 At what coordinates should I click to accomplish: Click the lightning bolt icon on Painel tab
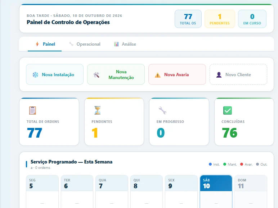37,44
